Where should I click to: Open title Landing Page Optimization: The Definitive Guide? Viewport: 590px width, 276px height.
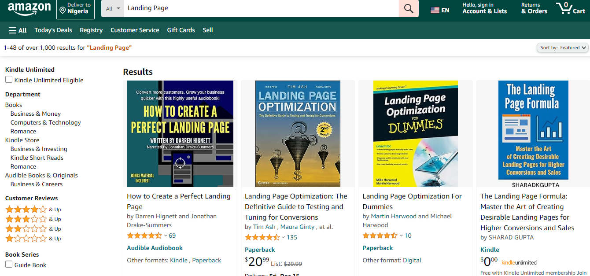296,206
